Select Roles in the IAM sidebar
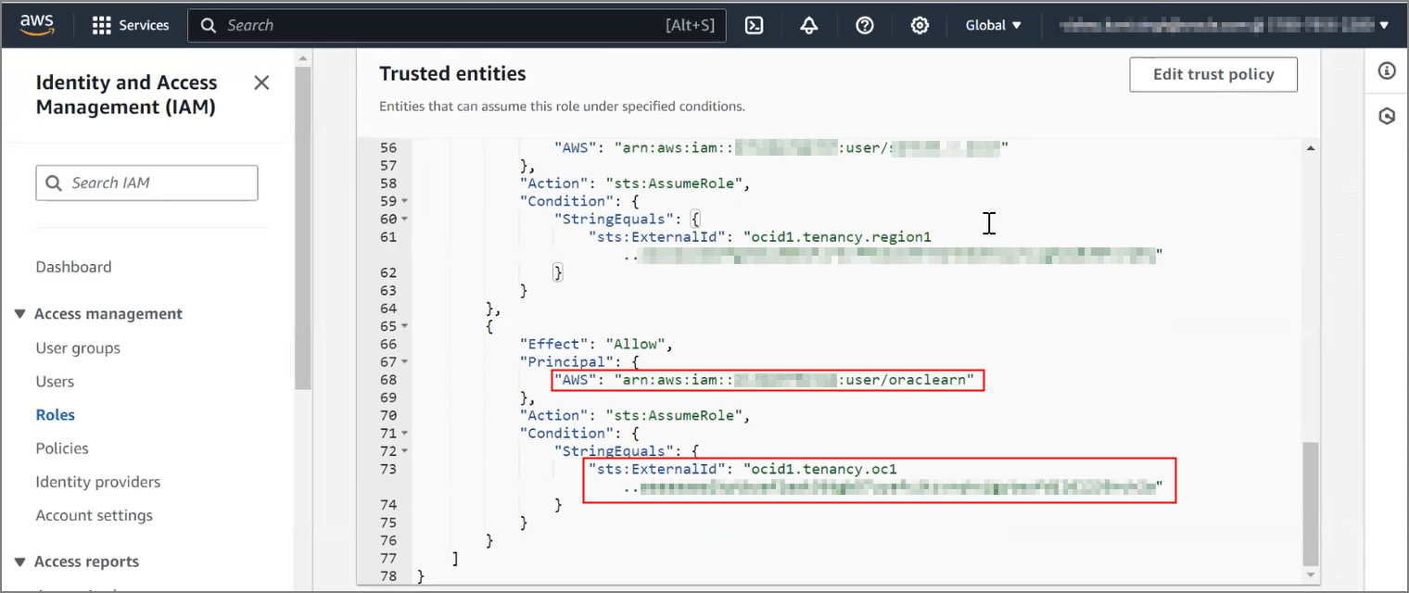The image size is (1409, 593). [55, 414]
